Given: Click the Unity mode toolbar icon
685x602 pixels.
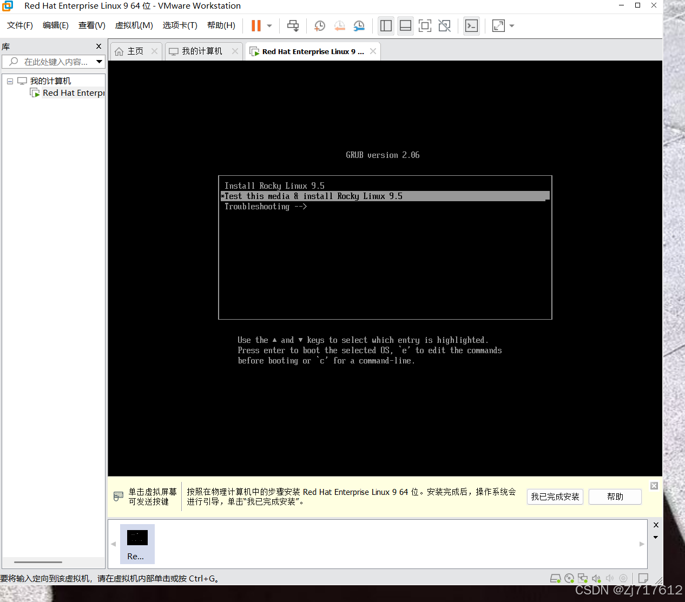Looking at the screenshot, I should [444, 25].
